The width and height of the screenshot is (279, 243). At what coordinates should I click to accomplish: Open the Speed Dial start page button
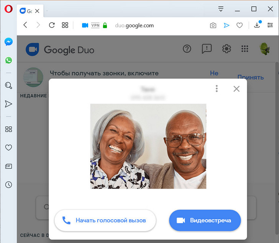(x=65, y=25)
